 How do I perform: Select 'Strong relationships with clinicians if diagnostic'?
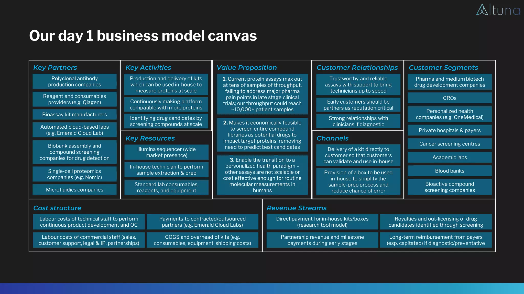coord(358,121)
